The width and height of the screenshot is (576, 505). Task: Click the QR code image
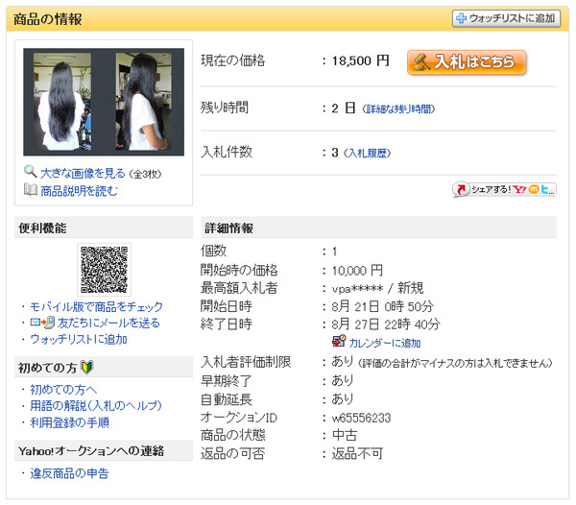coord(104,270)
